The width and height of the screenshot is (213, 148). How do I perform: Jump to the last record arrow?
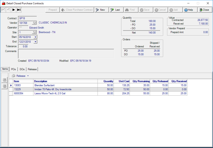click(x=19, y=10)
